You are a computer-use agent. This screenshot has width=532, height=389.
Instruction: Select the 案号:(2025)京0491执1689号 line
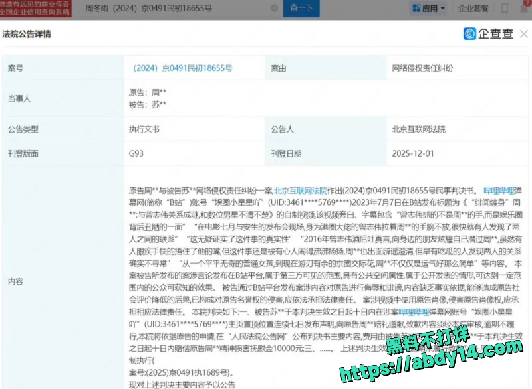coord(182,373)
